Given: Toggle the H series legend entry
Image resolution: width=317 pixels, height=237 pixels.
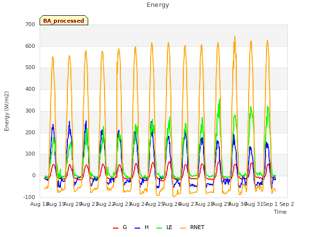Looking at the screenshot, I should pyautogui.click(x=142, y=227).
